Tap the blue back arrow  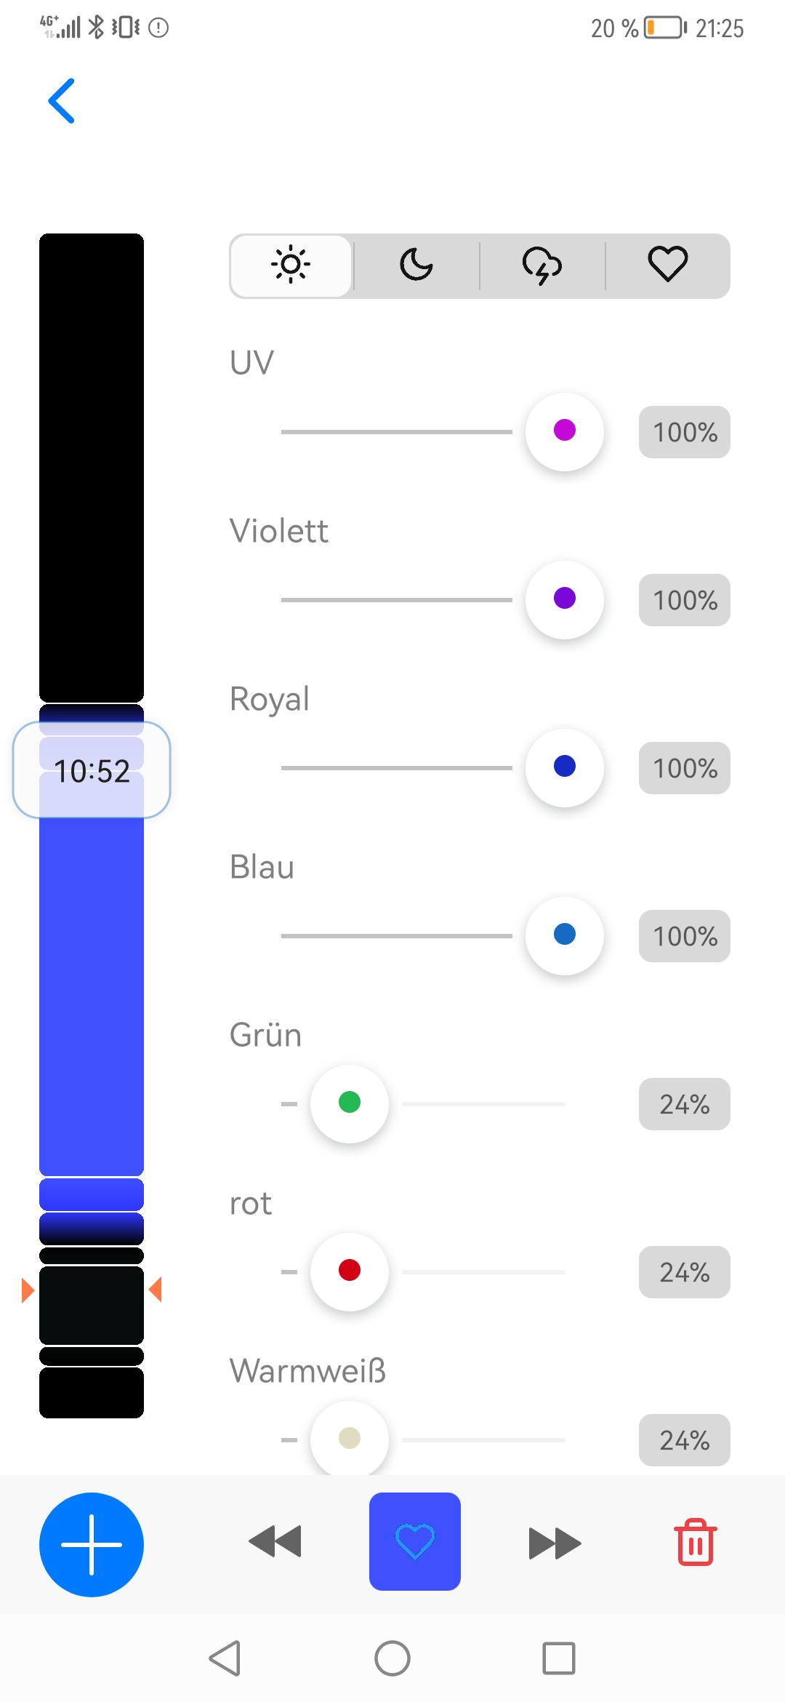(x=62, y=101)
